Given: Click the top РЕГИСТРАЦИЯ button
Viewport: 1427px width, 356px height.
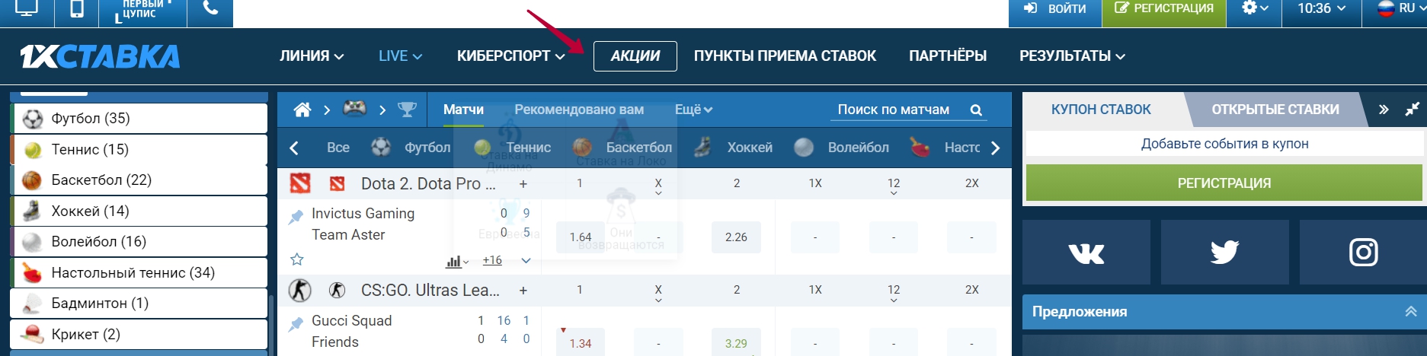Looking at the screenshot, I should click(x=1163, y=8).
